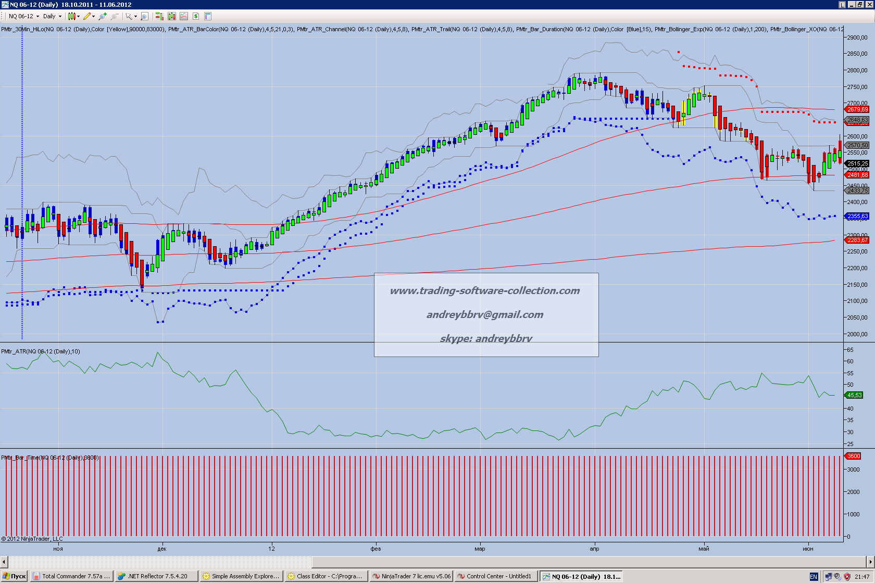
Task: Switch to the Control Center taskbar window
Action: coord(495,576)
